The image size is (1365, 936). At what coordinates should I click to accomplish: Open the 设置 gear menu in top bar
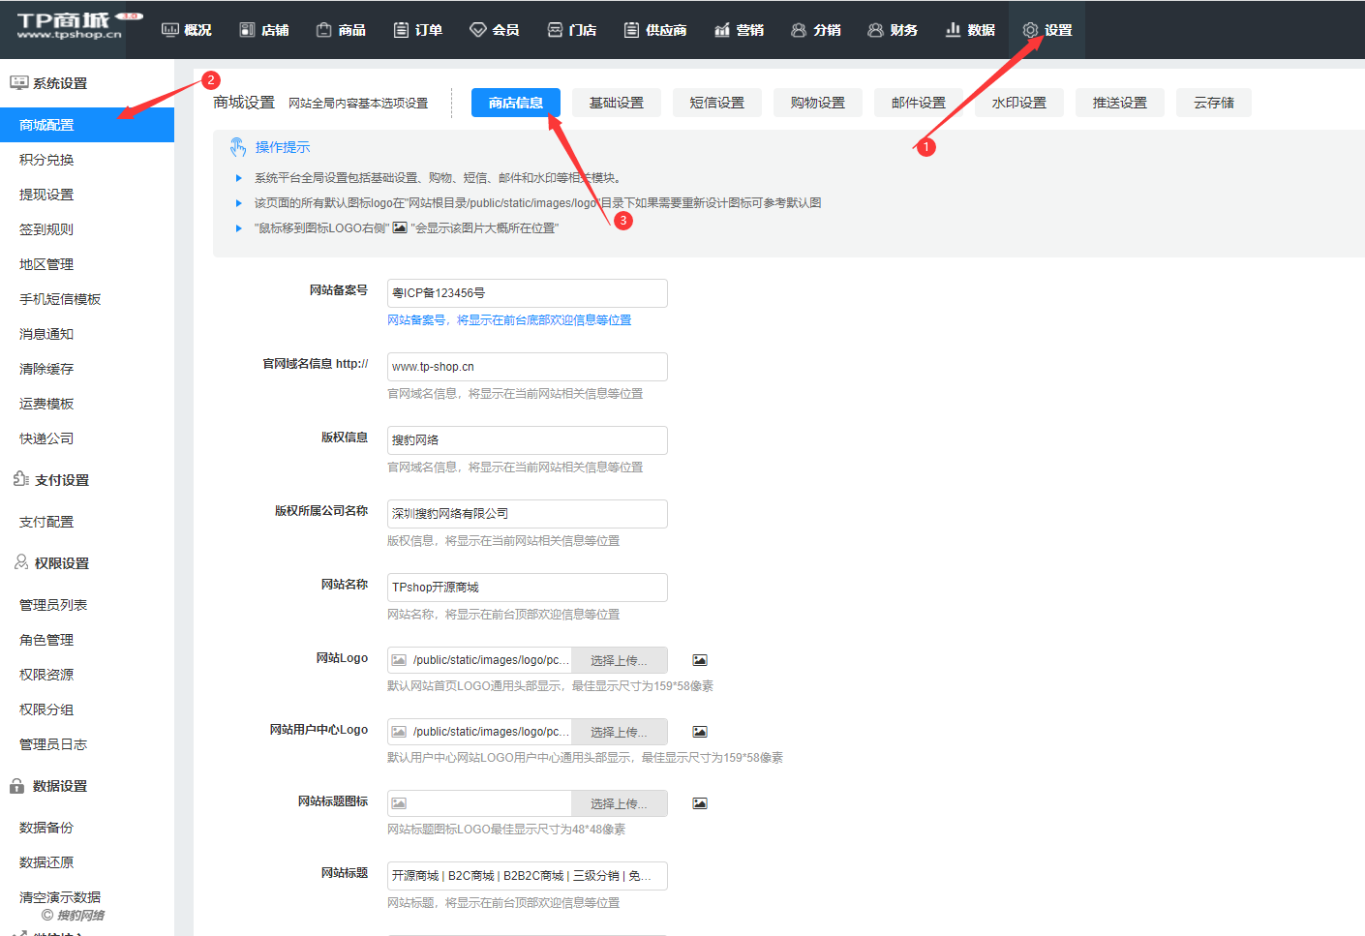1047,30
